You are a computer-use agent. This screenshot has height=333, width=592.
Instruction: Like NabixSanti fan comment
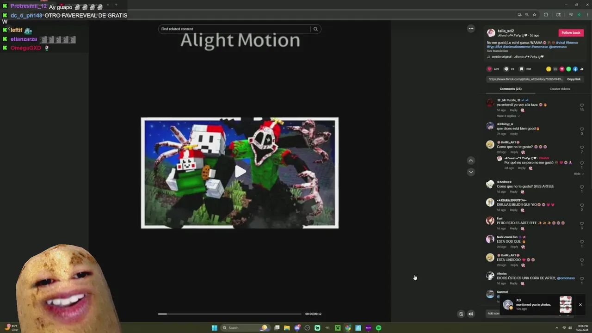tap(582, 242)
